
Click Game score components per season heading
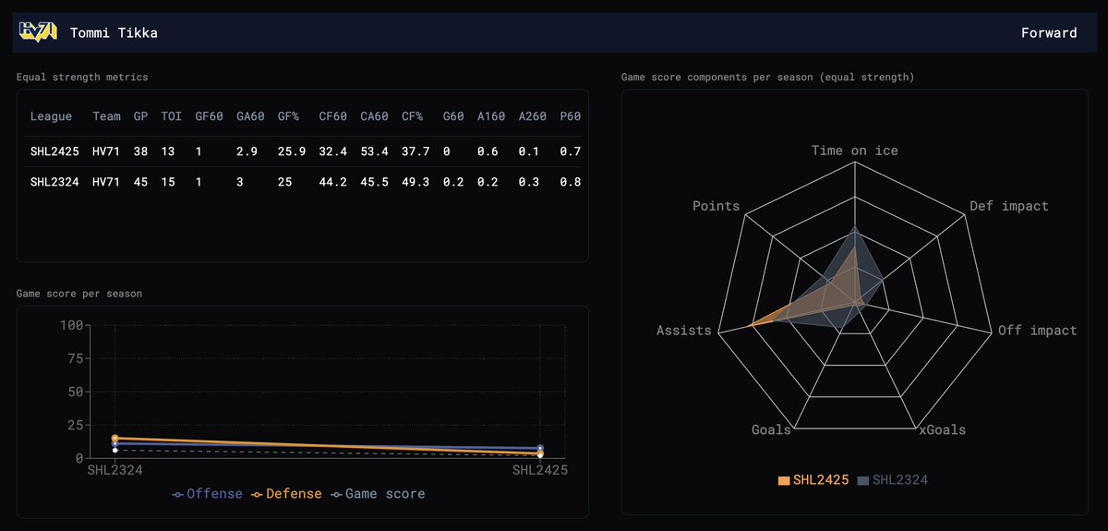(768, 78)
